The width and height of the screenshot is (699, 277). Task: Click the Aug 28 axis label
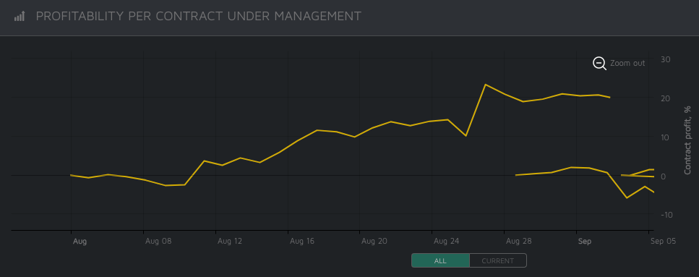(519, 242)
